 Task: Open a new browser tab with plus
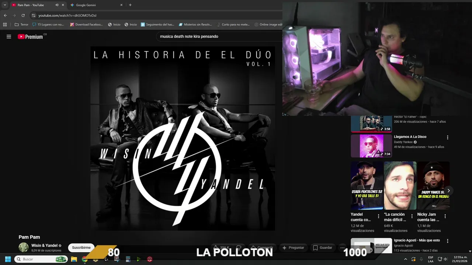pyautogui.click(x=130, y=5)
